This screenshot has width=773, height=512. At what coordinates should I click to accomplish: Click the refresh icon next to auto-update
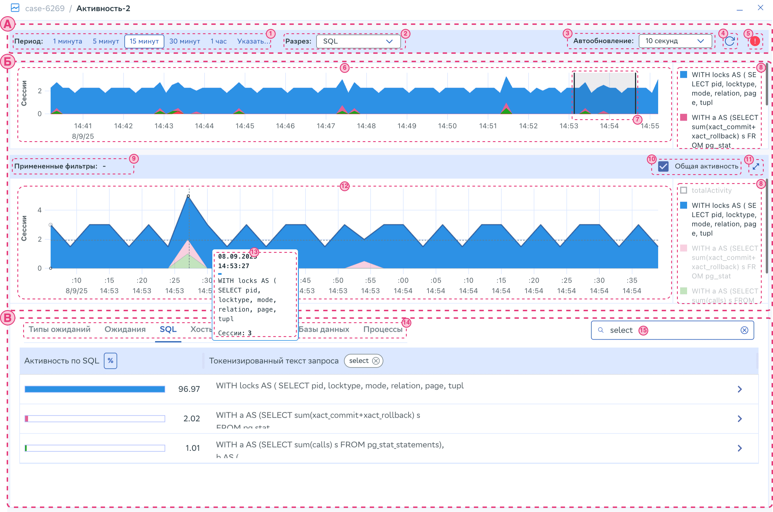click(730, 41)
